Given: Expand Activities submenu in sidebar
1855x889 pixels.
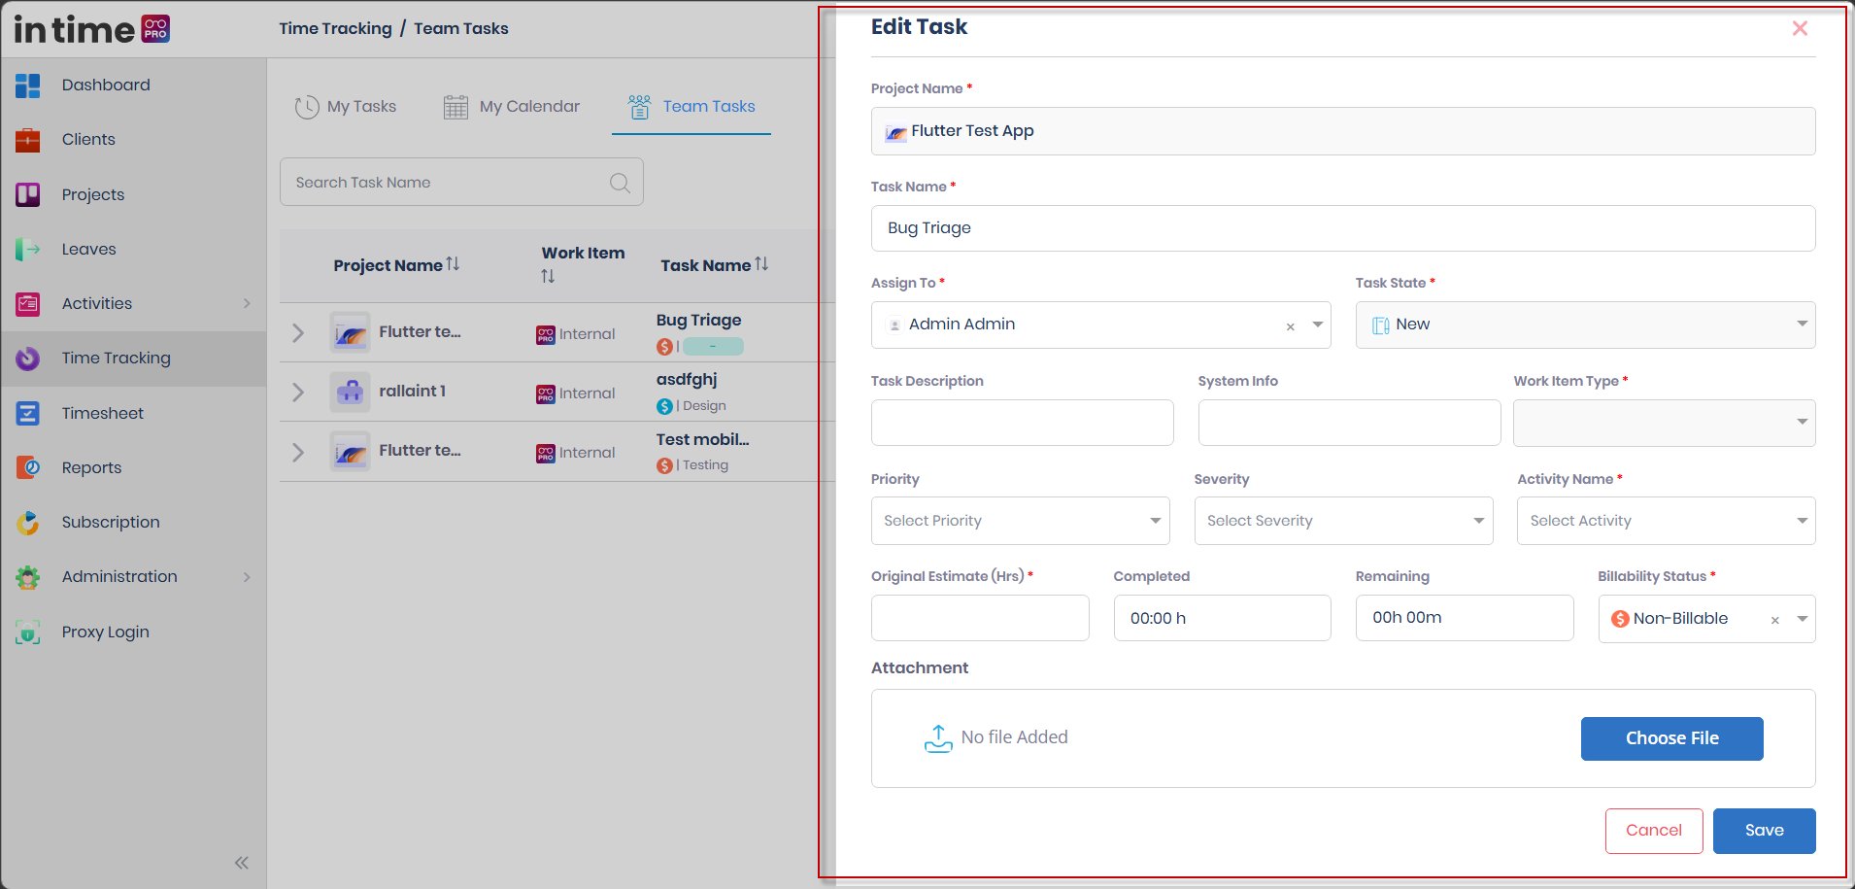Looking at the screenshot, I should (x=247, y=303).
